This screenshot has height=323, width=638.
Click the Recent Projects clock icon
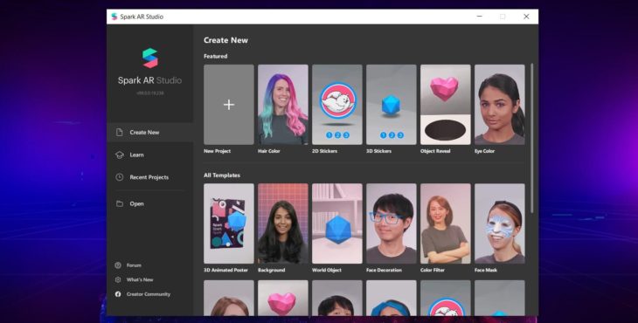pos(119,177)
